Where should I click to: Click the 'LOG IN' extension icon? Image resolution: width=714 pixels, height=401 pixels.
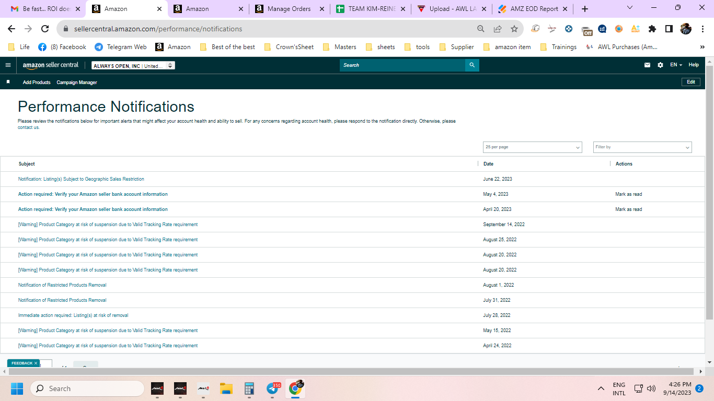point(552,29)
